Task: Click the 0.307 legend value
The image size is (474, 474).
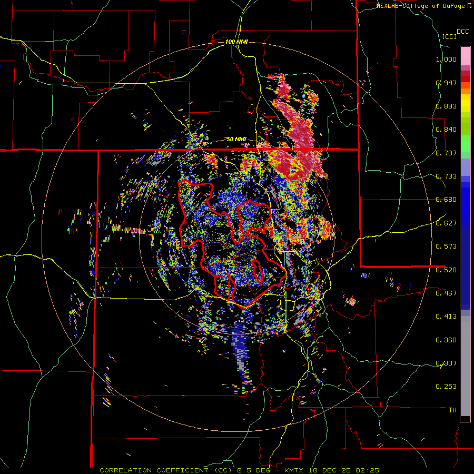Action: pos(446,363)
